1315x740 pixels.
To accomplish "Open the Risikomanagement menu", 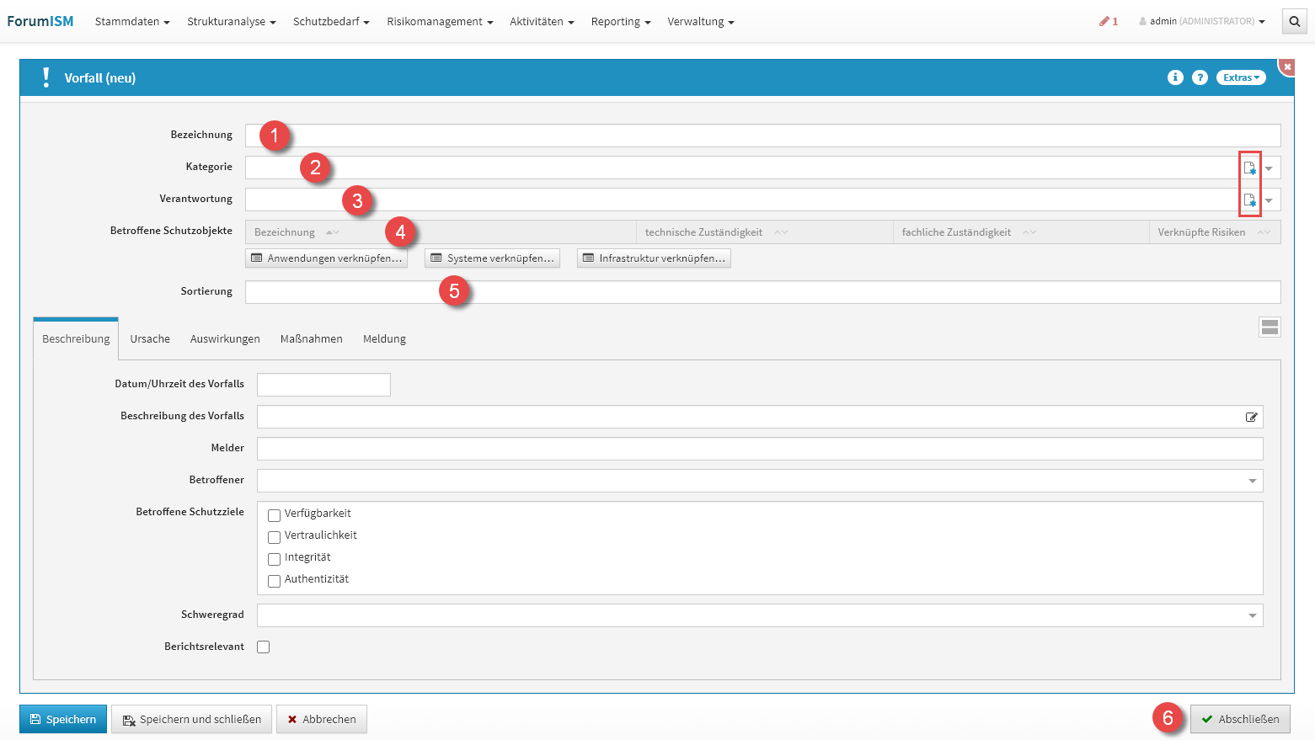I will tap(439, 21).
